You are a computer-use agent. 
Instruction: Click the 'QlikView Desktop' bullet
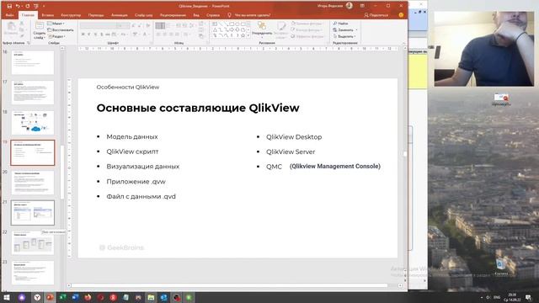click(x=294, y=136)
